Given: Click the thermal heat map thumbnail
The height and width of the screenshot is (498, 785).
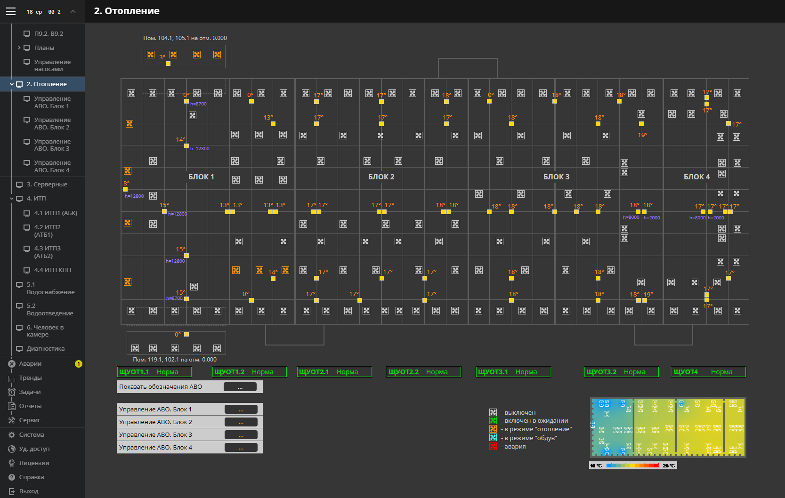Looking at the screenshot, I should (668, 427).
